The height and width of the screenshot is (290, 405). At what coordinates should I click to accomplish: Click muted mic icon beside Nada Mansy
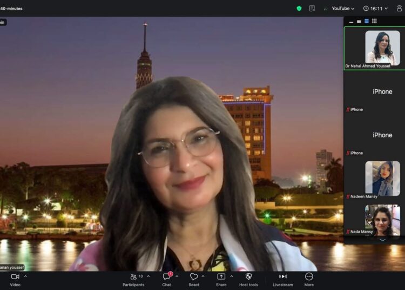point(348,232)
